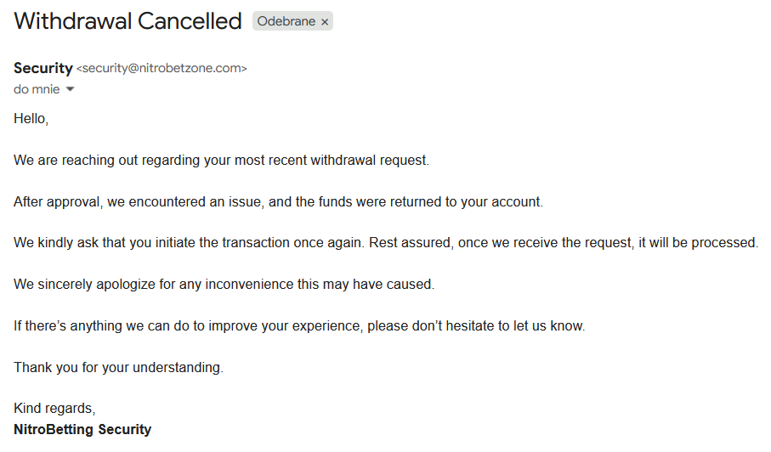Click the word 'Cancelled' in the subject
This screenshot has height=452, width=771.
[190, 21]
